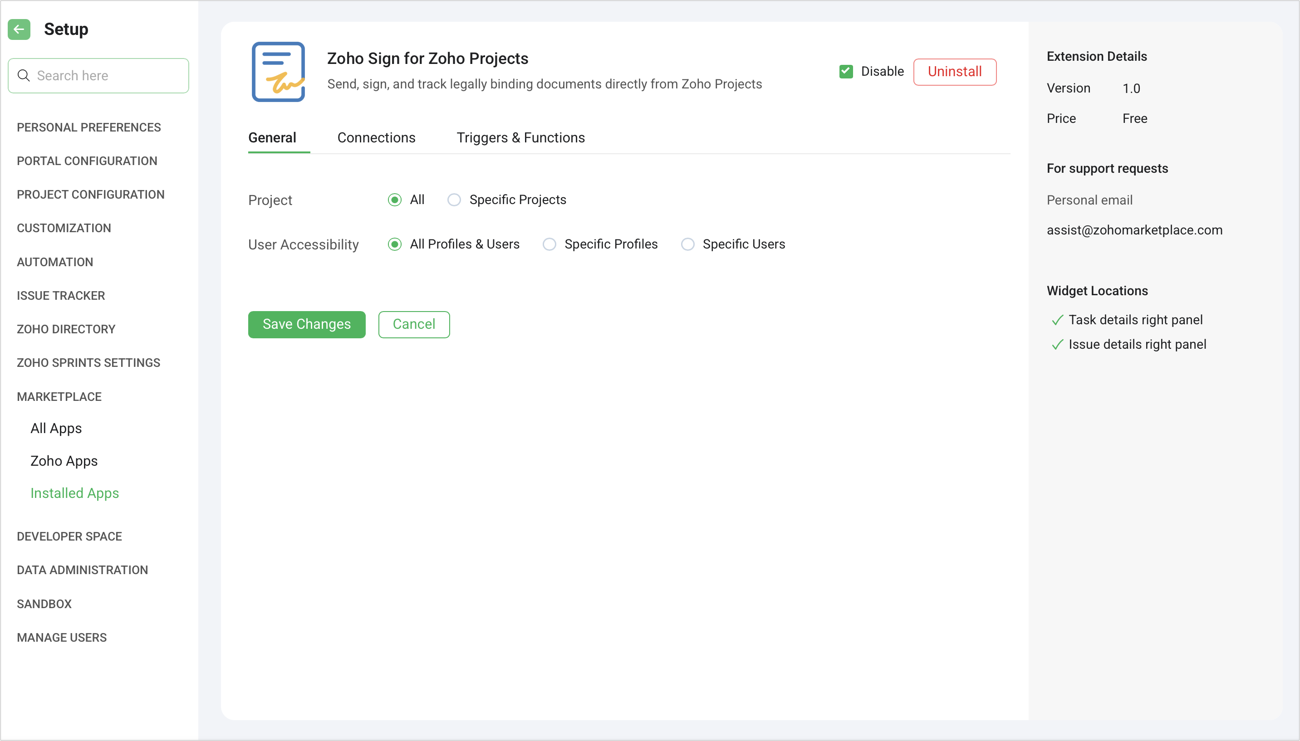Click the search magnifier icon
This screenshot has width=1300, height=741.
(24, 76)
